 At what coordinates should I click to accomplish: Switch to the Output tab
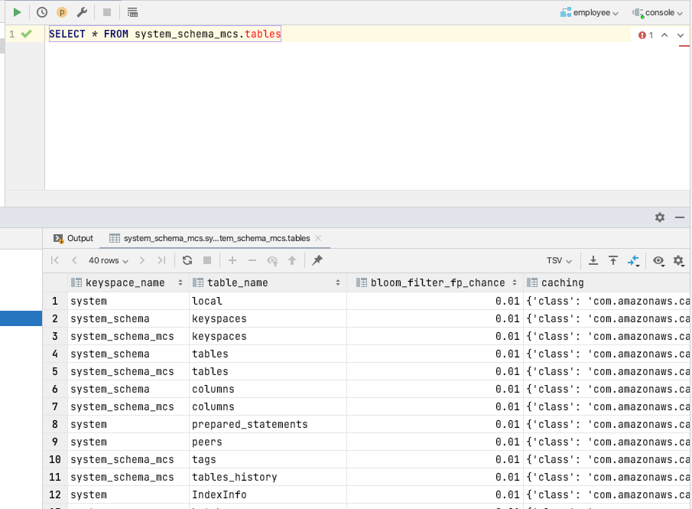tap(73, 238)
